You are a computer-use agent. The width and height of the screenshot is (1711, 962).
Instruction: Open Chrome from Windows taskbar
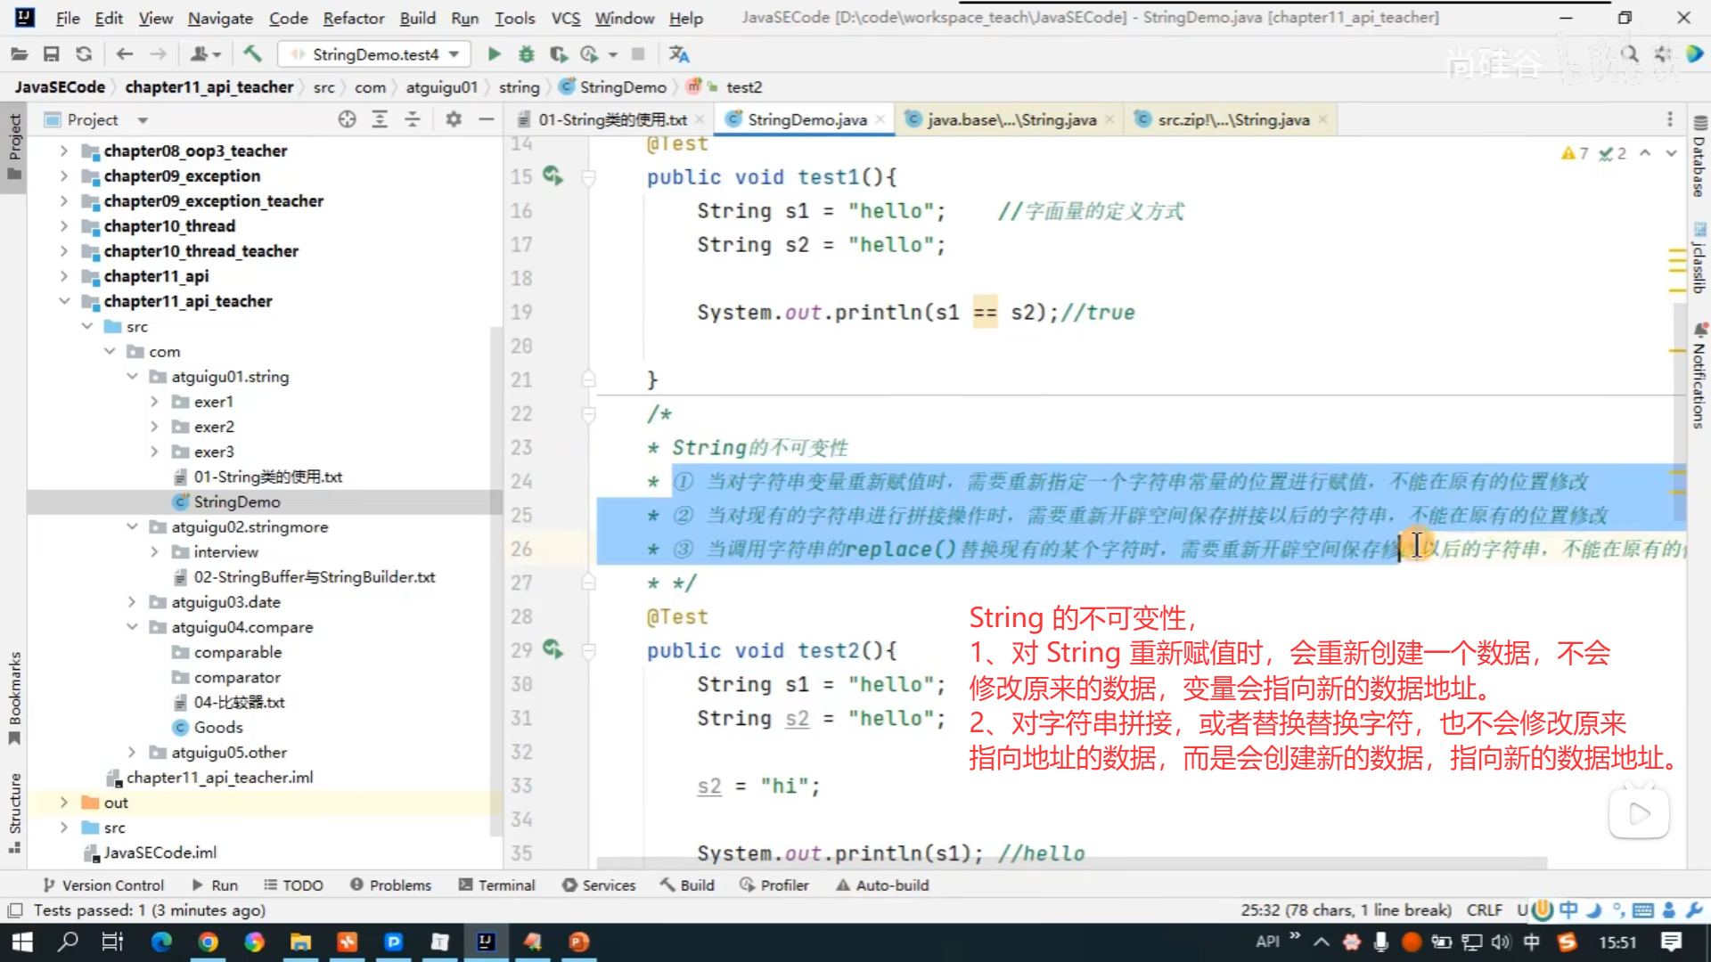tap(208, 942)
